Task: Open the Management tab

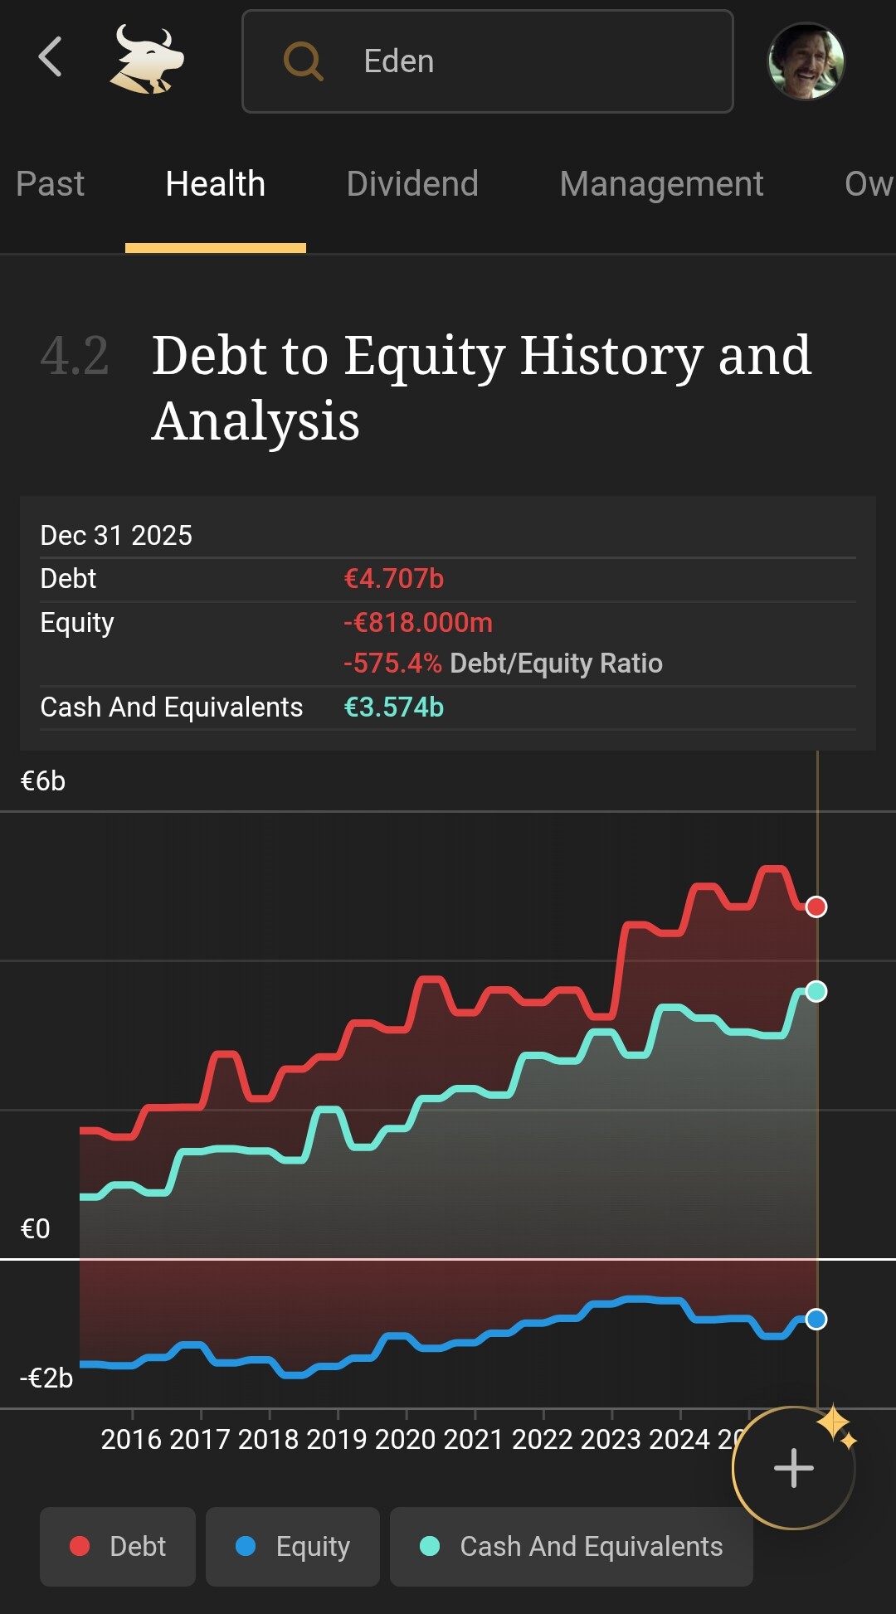Action: [661, 184]
